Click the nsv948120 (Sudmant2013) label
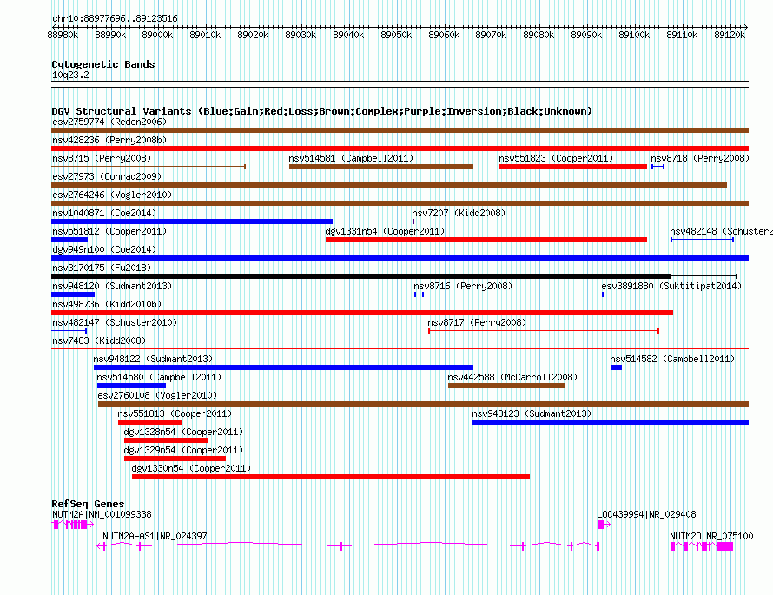The width and height of the screenshot is (773, 595). (112, 286)
